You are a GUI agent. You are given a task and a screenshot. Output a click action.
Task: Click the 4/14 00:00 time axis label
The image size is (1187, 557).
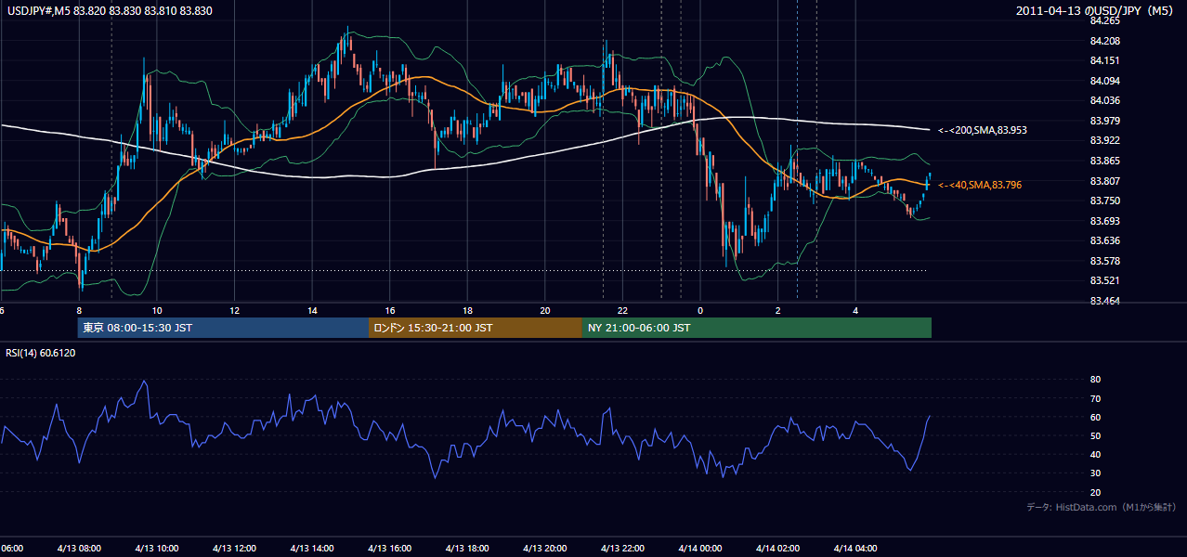pos(700,548)
